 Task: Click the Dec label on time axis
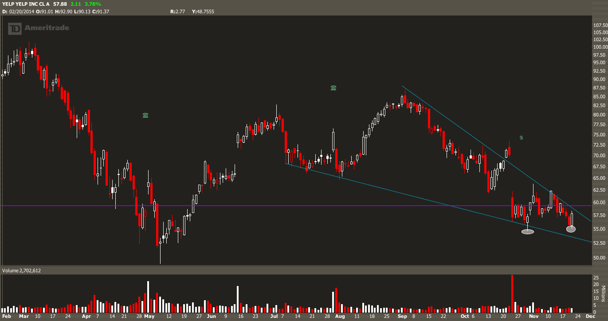click(590, 317)
